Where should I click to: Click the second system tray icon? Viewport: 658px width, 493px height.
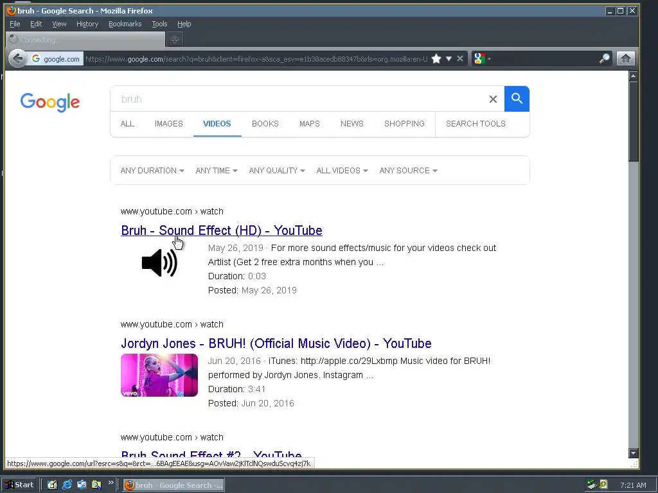click(603, 485)
